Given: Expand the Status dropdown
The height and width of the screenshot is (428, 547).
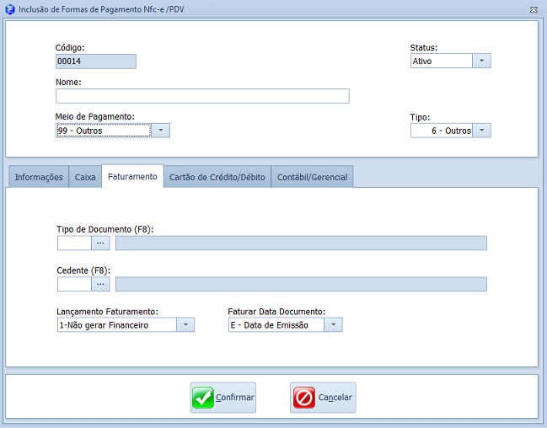Looking at the screenshot, I should point(481,61).
